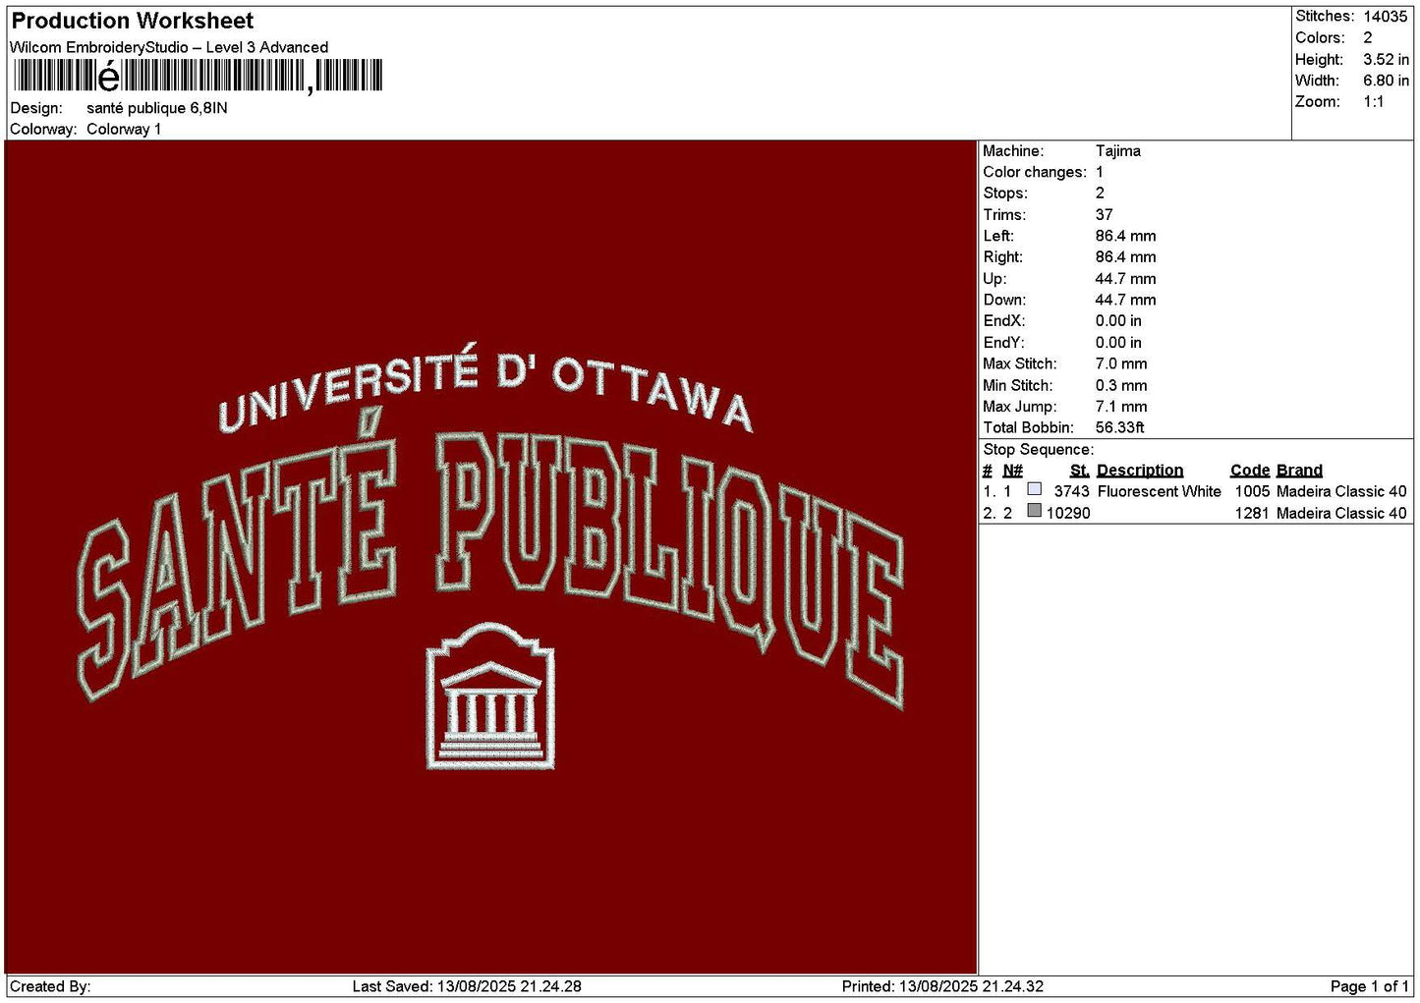The height and width of the screenshot is (1003, 1420).
Task: Click the 'Stop Sequence:' heading
Action: (x=1038, y=450)
